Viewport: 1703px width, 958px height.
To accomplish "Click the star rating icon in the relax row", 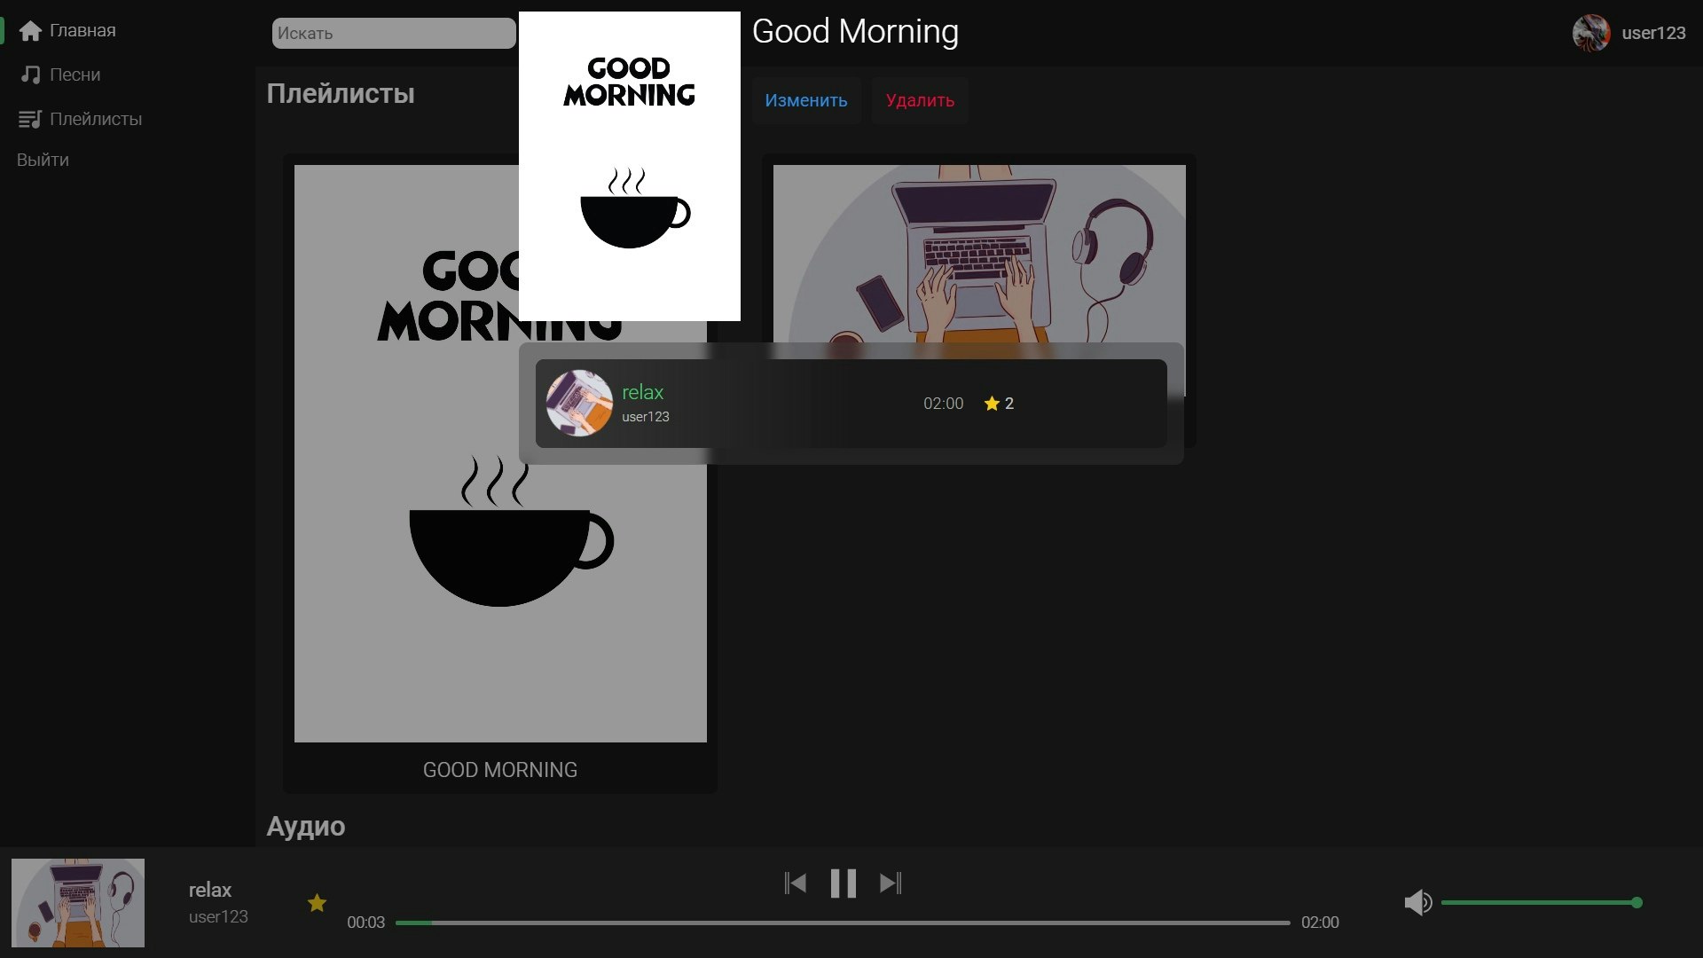I will coord(992,404).
